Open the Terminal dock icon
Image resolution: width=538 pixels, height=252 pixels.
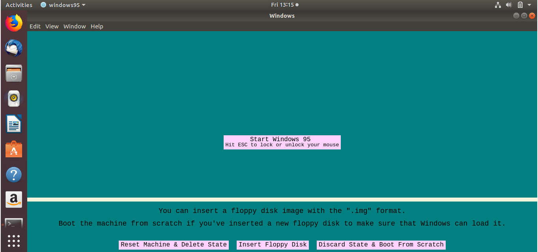14,224
